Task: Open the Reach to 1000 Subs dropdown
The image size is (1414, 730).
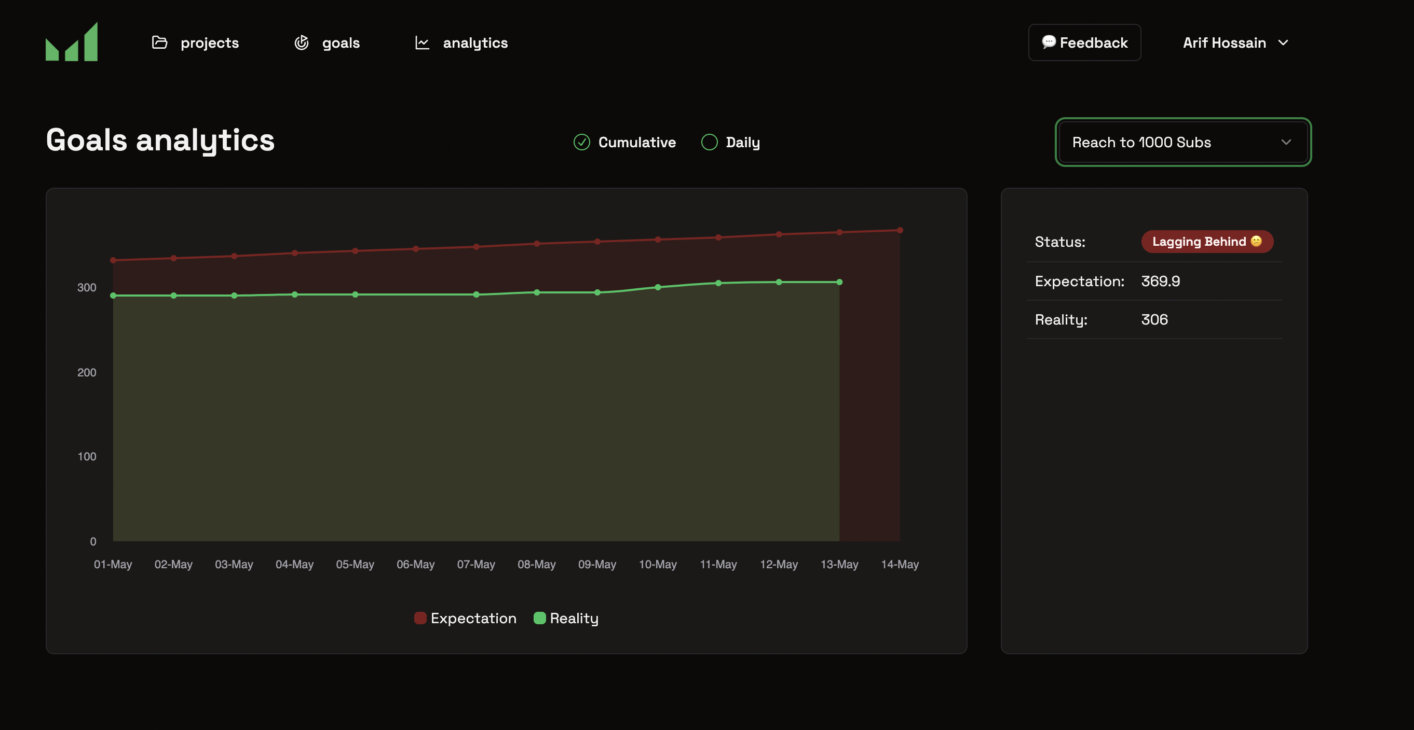Action: click(x=1183, y=143)
